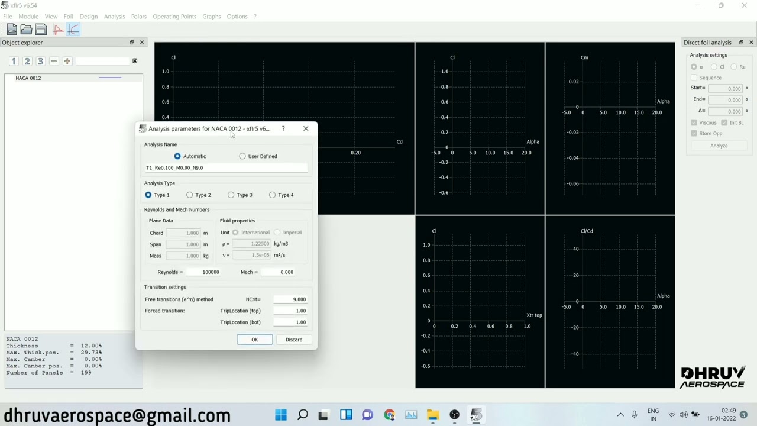Click the Object explorer filter field
Screen dimensions: 757x426
pyautogui.click(x=102, y=61)
